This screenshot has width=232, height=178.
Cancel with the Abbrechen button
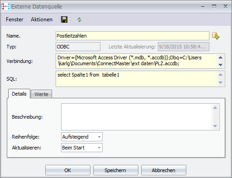pyautogui.click(x=164, y=170)
